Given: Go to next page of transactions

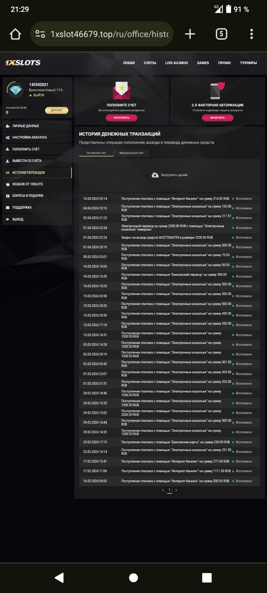Looking at the screenshot, I should pyautogui.click(x=176, y=490).
